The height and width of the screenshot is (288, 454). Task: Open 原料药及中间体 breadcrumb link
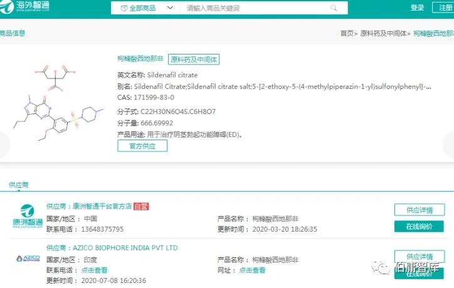pos(383,33)
